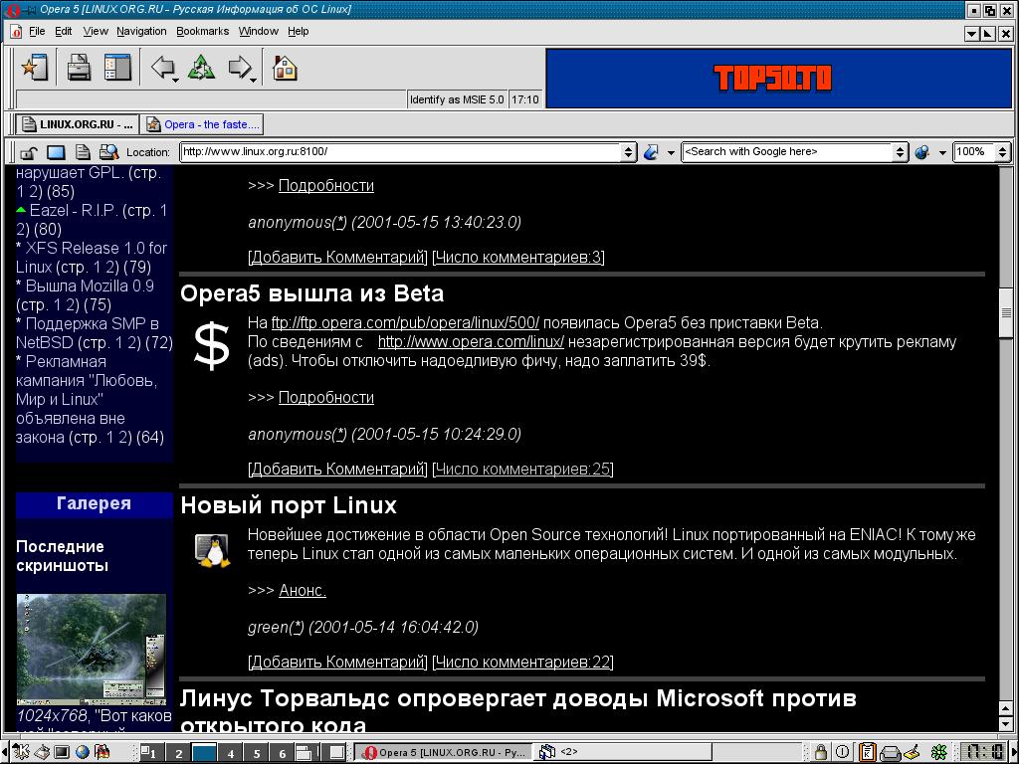The height and width of the screenshot is (764, 1019).
Task: Open the 100% zoom level dropdown
Action: point(1002,152)
